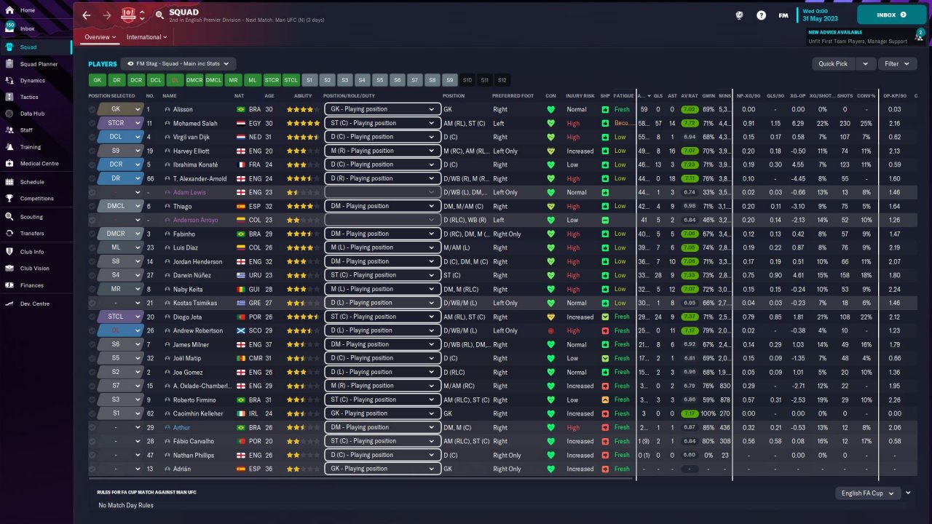Open the FM menu icon
Viewport: 932px width, 524px height.
tap(783, 15)
